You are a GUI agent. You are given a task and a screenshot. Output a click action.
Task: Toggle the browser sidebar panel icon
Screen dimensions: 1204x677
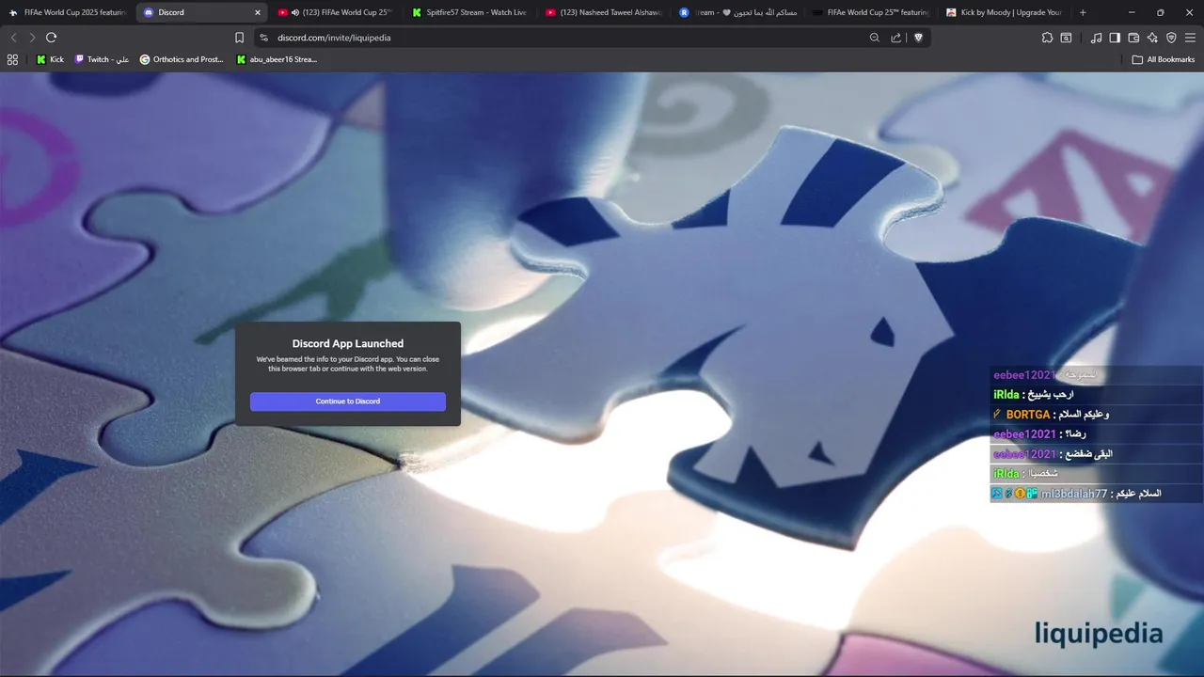(1115, 38)
